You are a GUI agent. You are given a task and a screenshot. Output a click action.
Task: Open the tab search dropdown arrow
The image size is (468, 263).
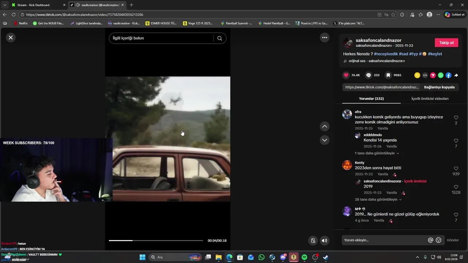coord(5,5)
